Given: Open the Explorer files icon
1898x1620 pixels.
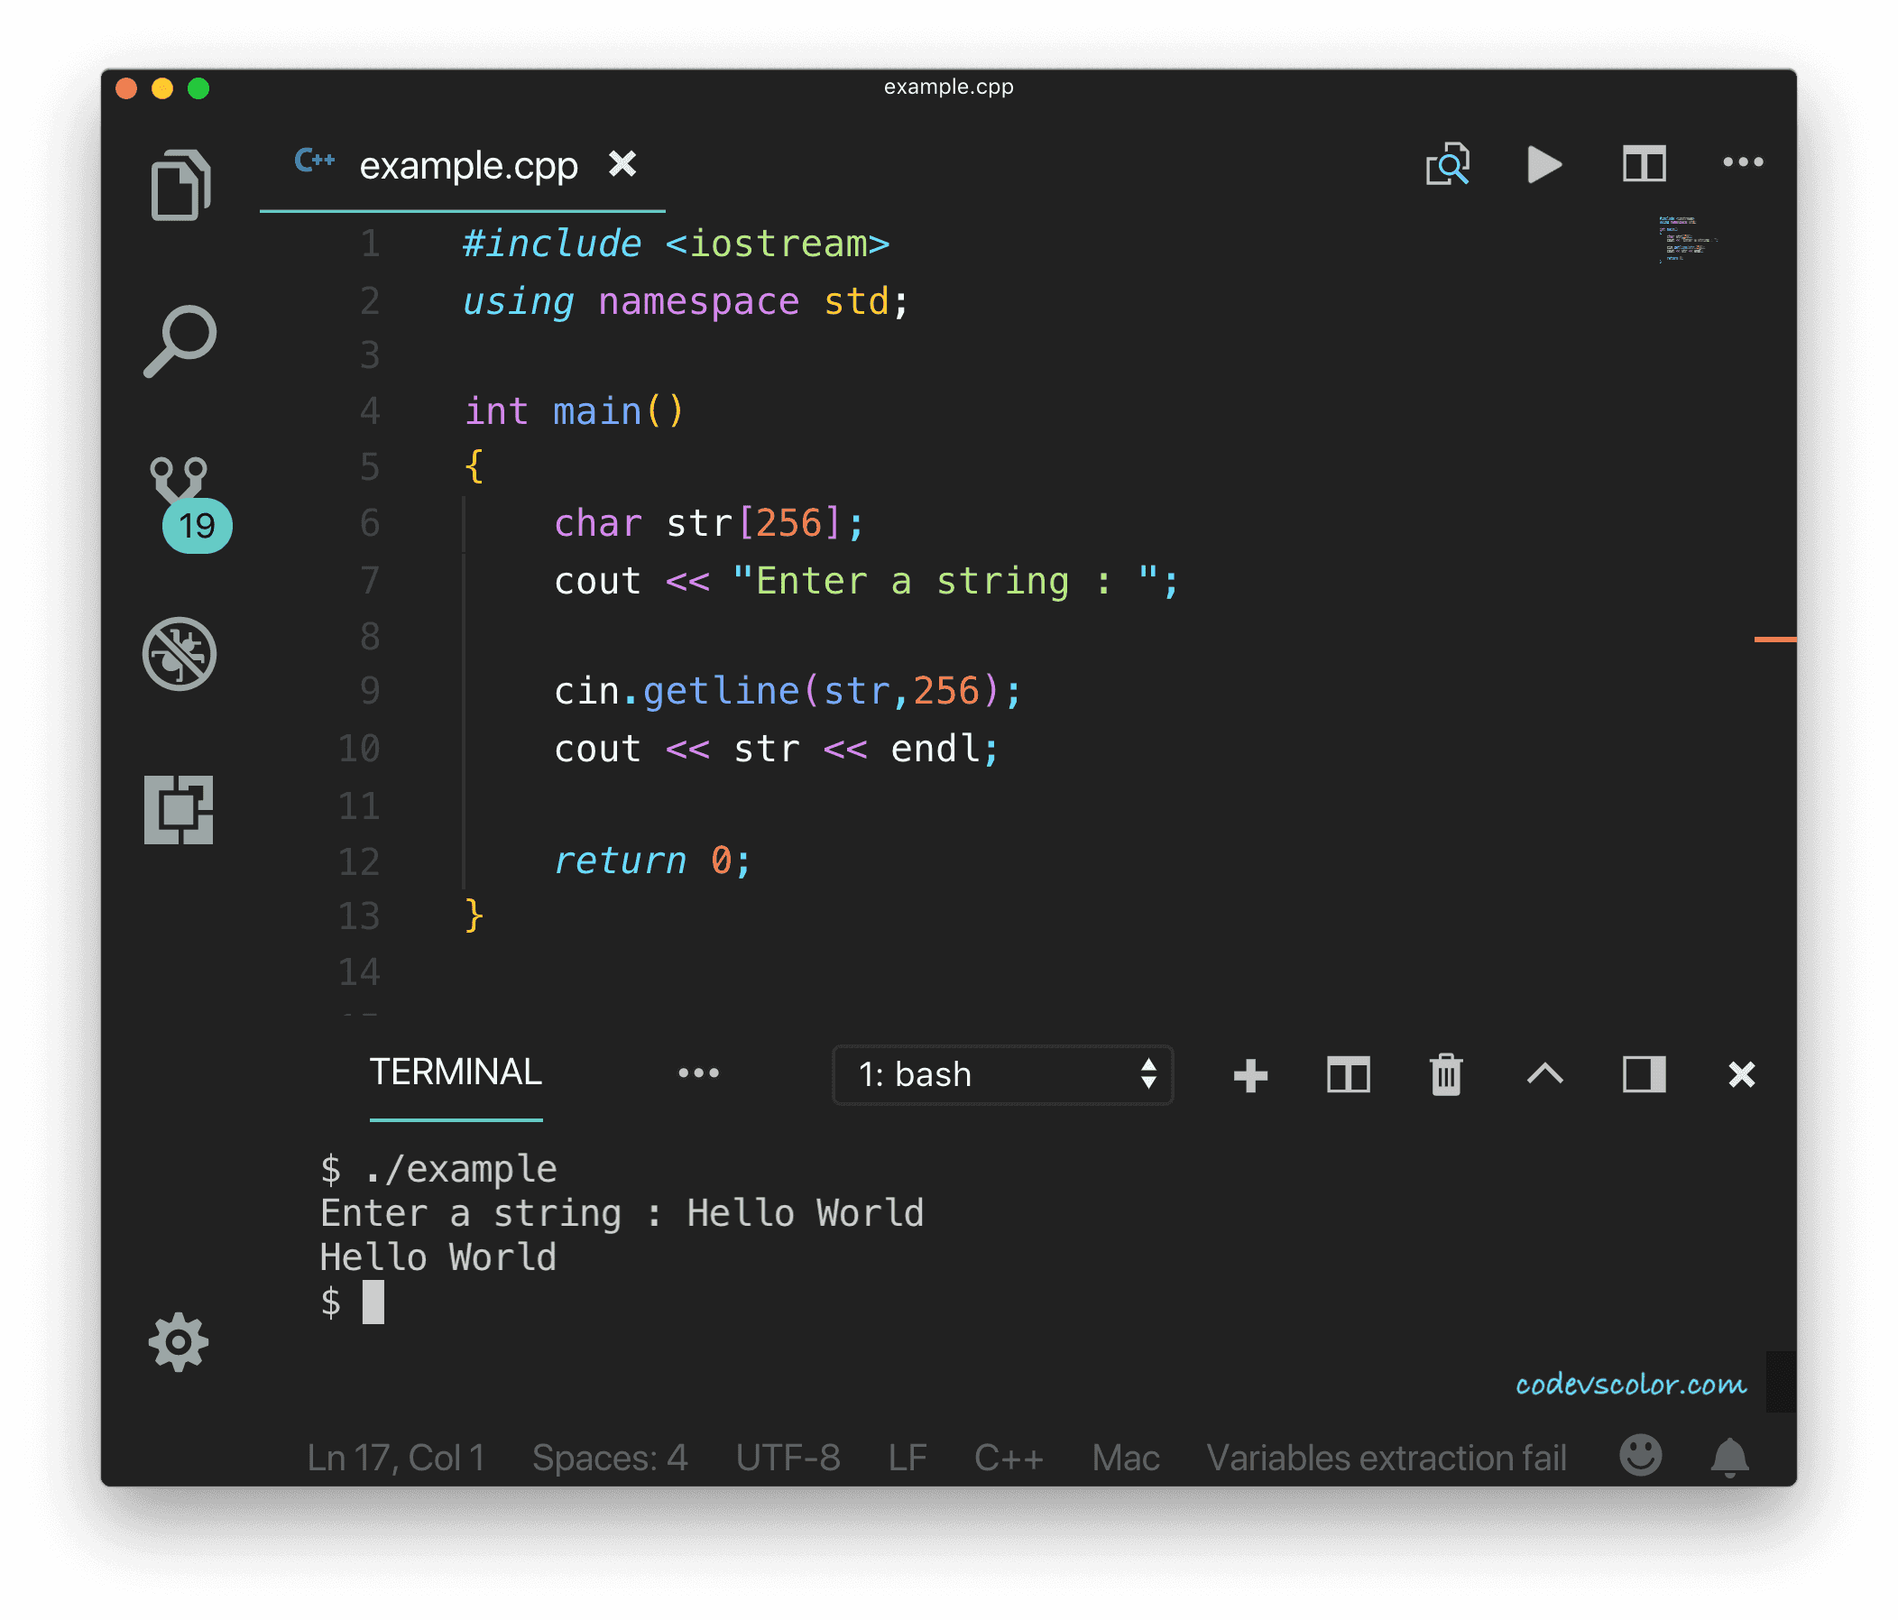Looking at the screenshot, I should coord(180,185).
